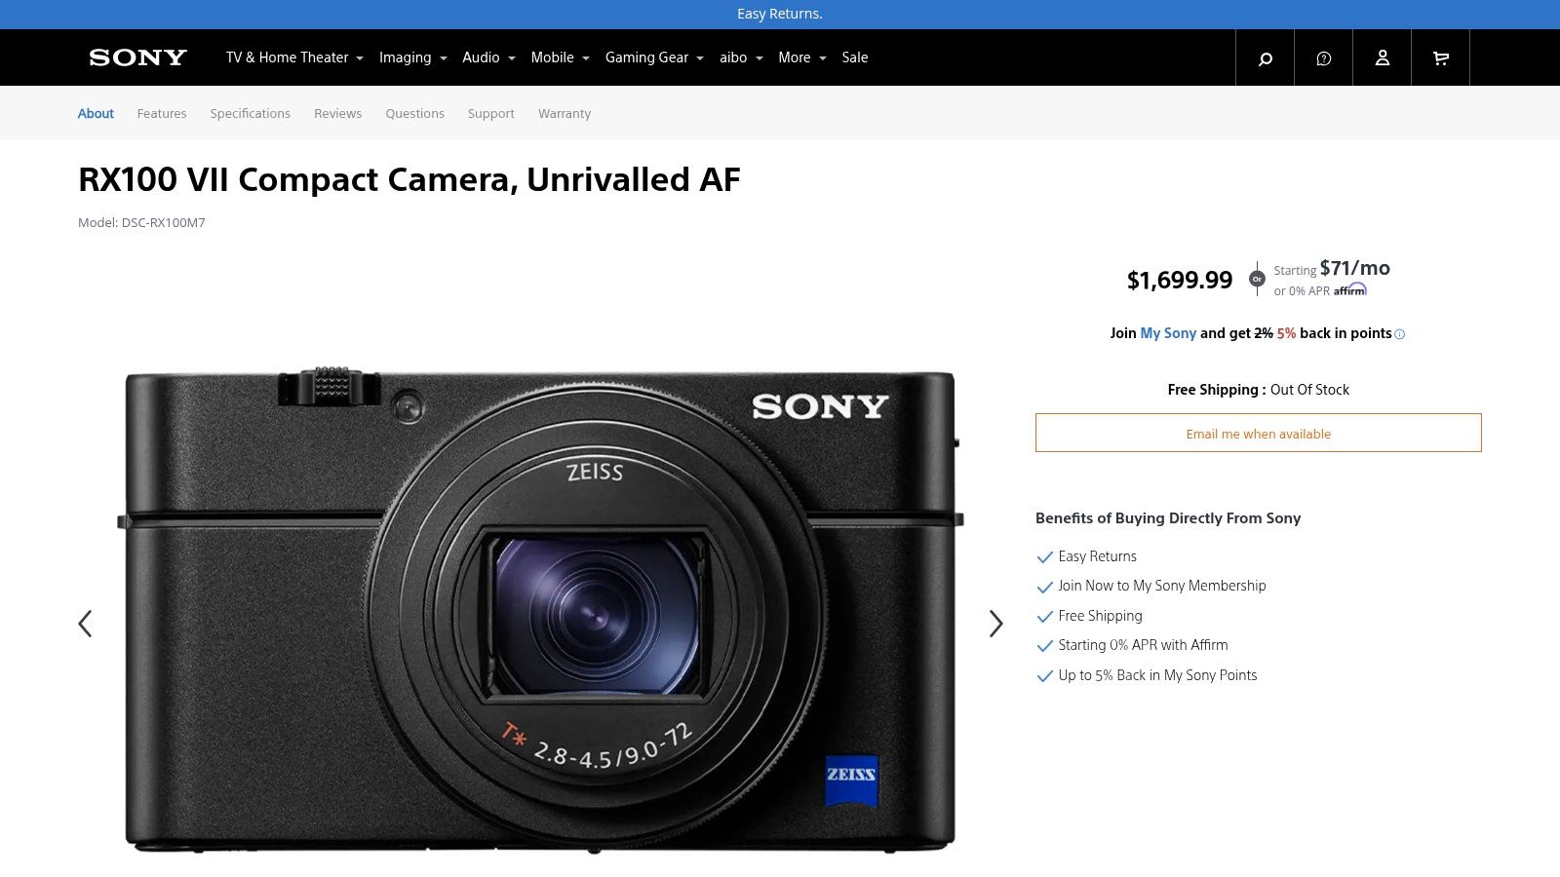Screen dimensions: 1560x877
Task: Click the Starting $71/mo text
Action: [1332, 269]
